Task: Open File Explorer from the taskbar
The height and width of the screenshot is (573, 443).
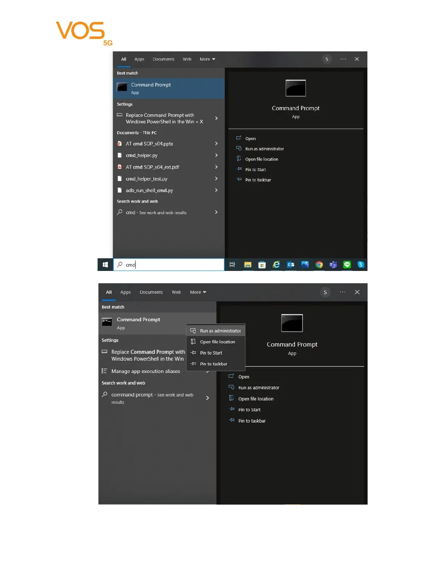Action: tap(248, 265)
